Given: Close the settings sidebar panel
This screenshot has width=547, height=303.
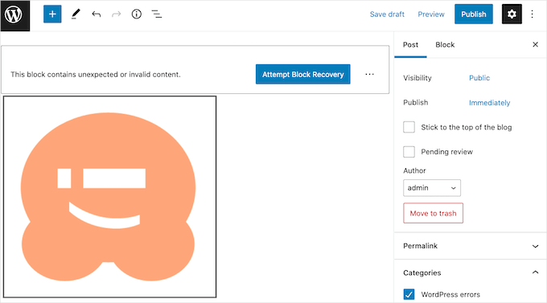Looking at the screenshot, I should 535,45.
